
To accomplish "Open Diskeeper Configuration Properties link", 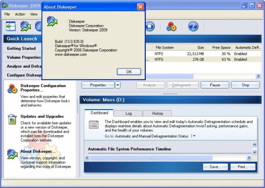I will [43, 88].
